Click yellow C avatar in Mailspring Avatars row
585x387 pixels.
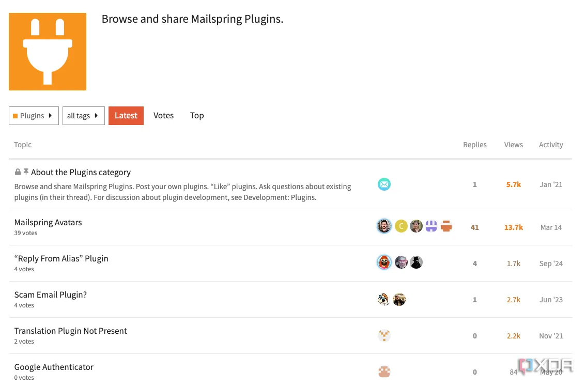[x=401, y=226]
